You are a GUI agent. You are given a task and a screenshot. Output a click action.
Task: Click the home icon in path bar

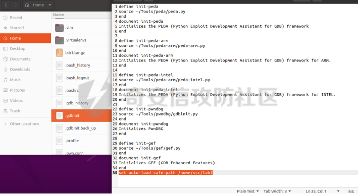[x=27, y=5]
